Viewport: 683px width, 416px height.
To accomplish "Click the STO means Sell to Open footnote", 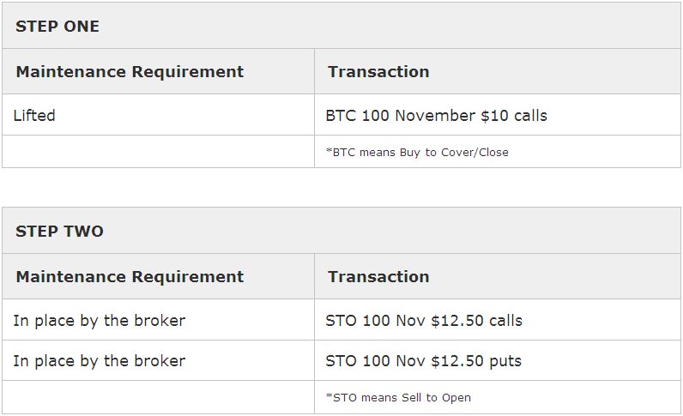I will point(398,398).
